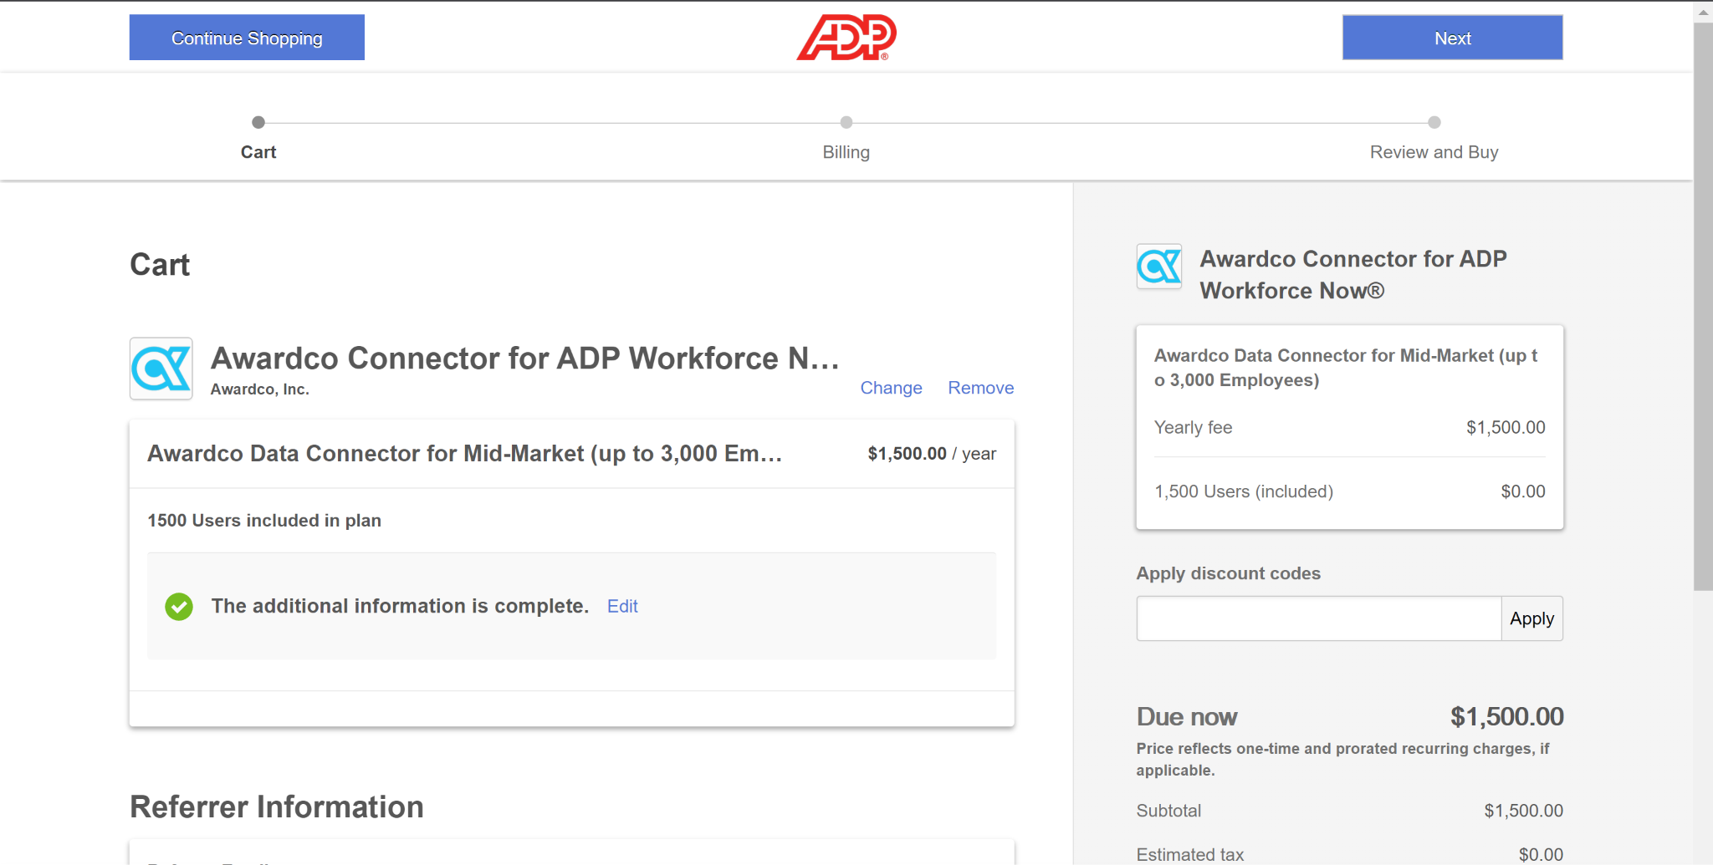
Task: Click the green checkmark next to completion message
Action: point(178,607)
